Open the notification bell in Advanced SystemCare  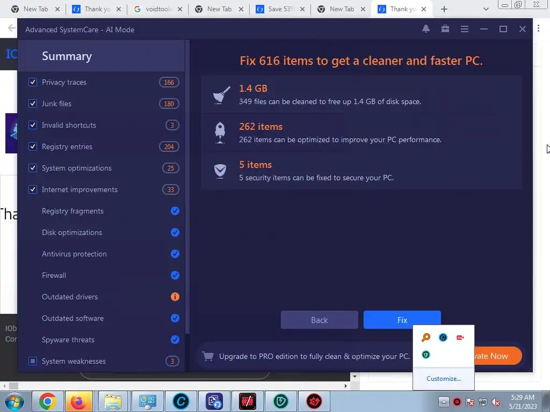point(426,29)
